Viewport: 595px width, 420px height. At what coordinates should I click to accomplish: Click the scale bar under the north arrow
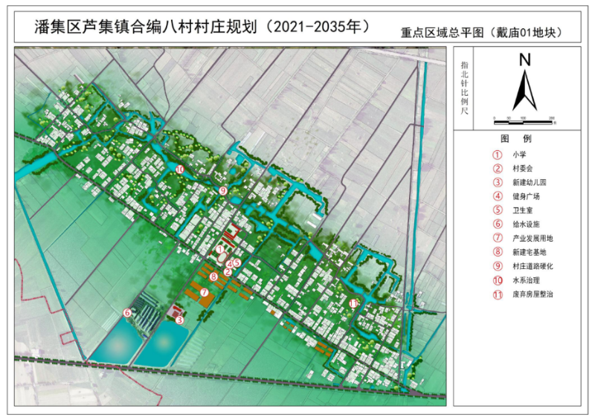524,119
